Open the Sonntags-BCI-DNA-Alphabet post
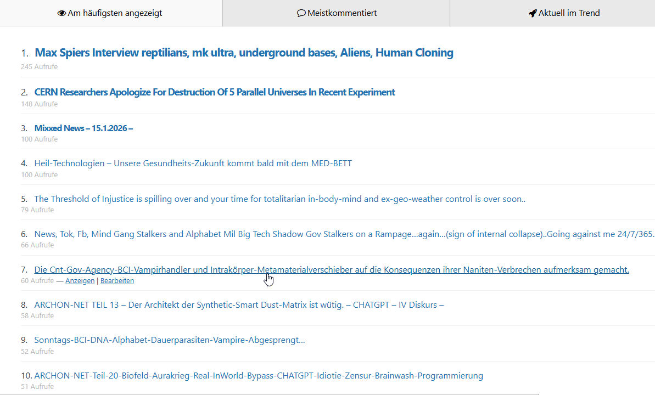Screen dimensions: 655x395 pyautogui.click(x=169, y=340)
